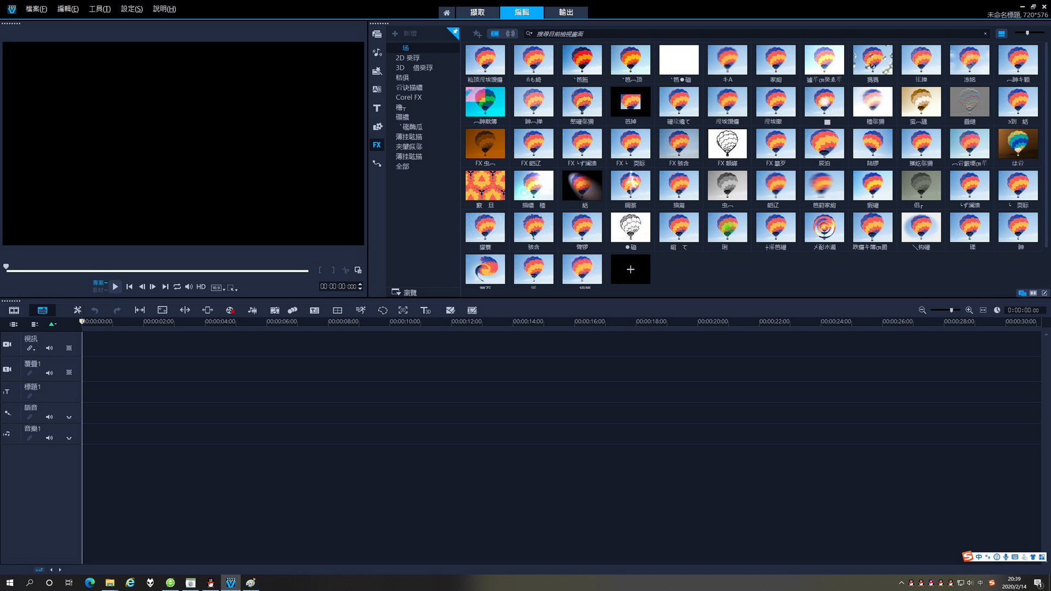
Task: Open the Media library panel icon
Action: (377, 34)
